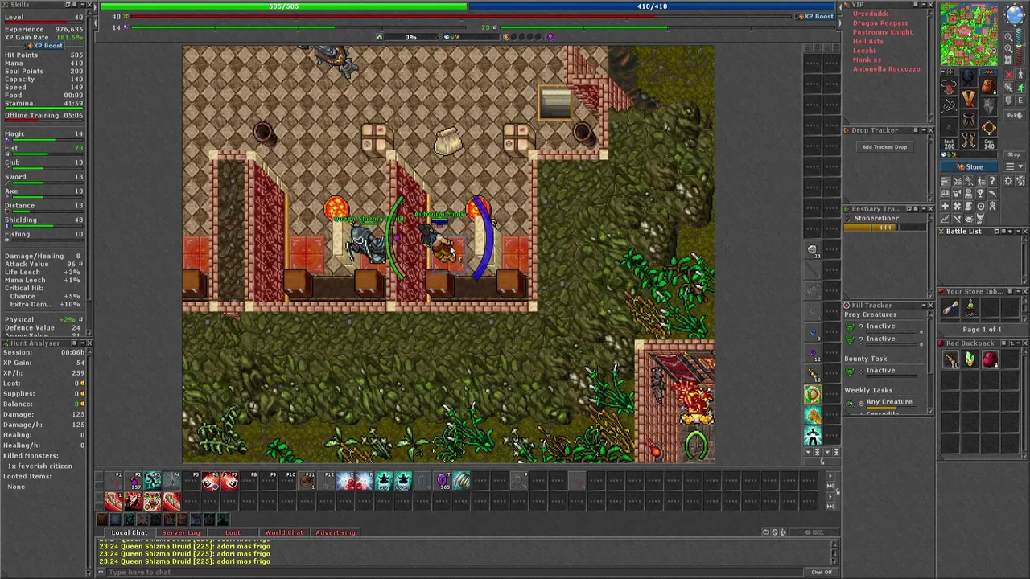Image resolution: width=1030 pixels, height=579 pixels.
Task: Click the levitate up spell hotkey
Action: [384, 481]
